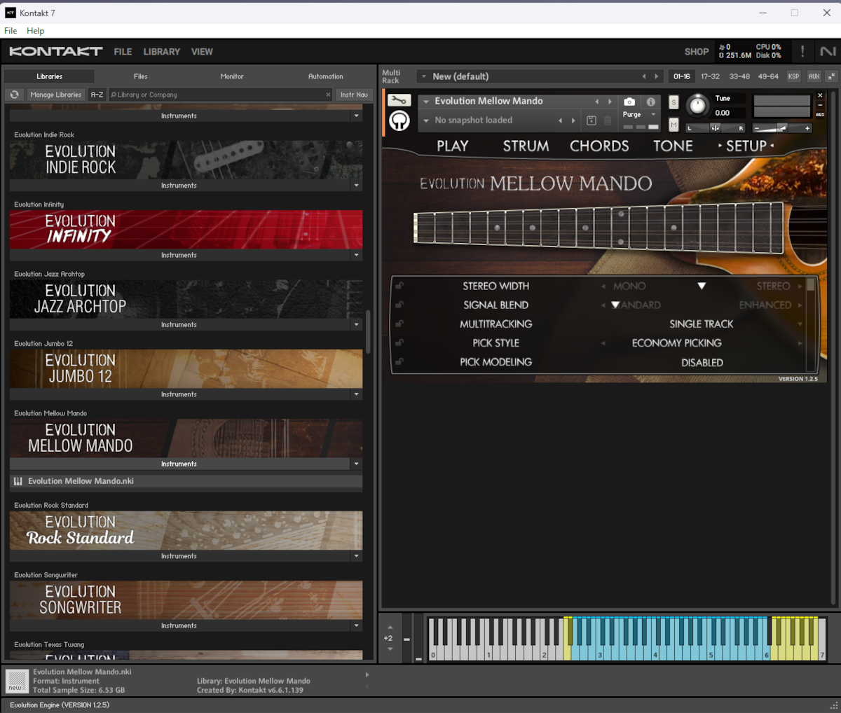
Task: Click the exclamation warning icon in header
Action: 802,51
